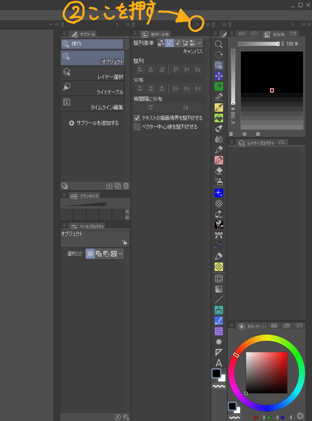The height and width of the screenshot is (421, 312).
Task: Select the Move Layer tool with four arrows
Action: 219,76
